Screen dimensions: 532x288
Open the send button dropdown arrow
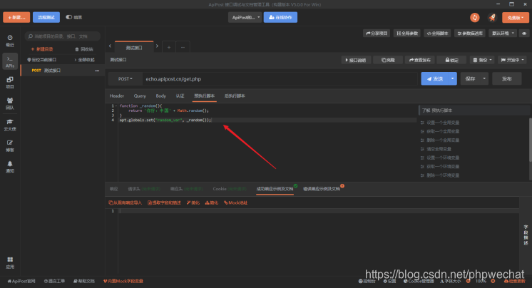tap(452, 78)
